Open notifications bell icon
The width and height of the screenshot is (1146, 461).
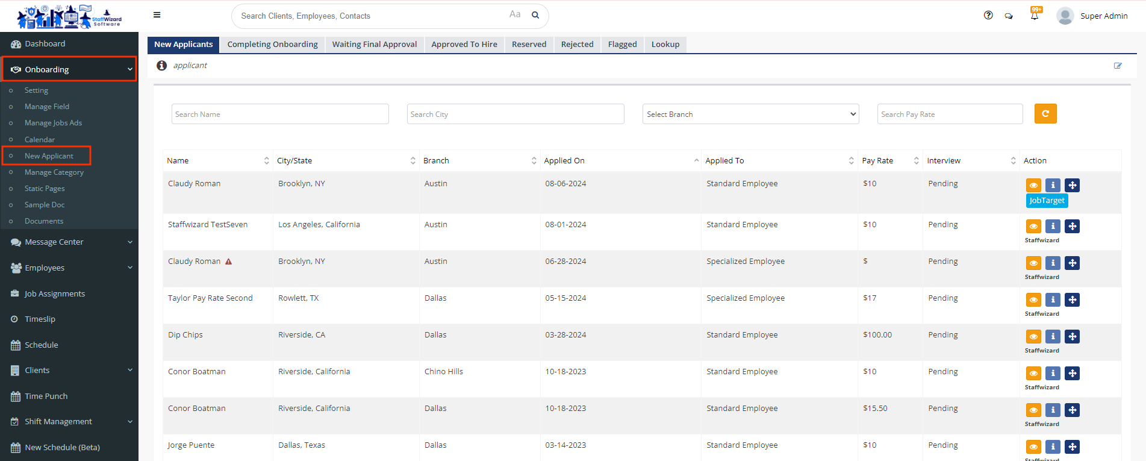click(x=1035, y=16)
